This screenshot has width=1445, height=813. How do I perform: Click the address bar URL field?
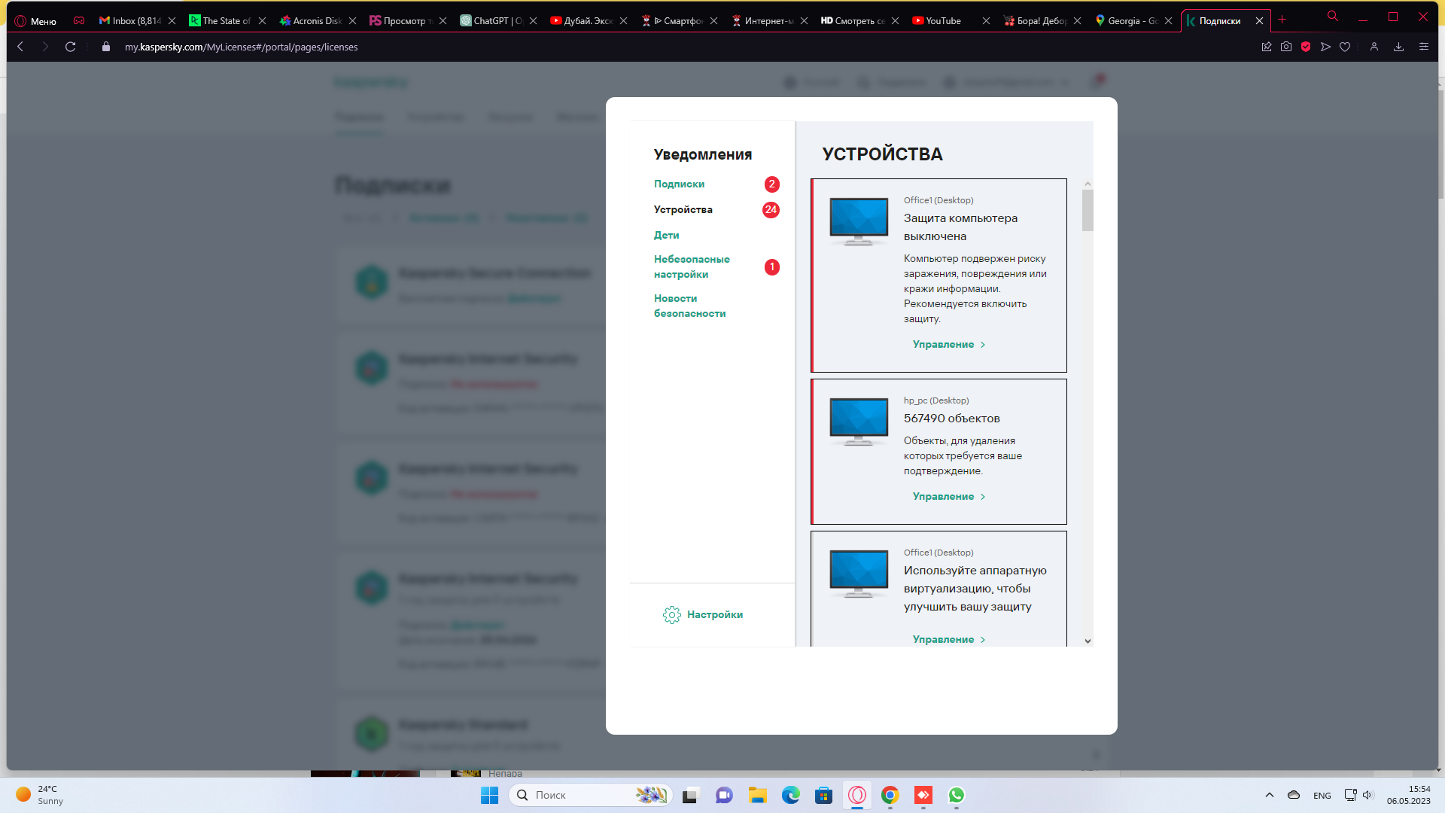241,47
